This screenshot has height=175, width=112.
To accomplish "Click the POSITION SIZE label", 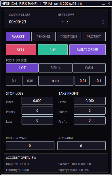I will [16, 60].
